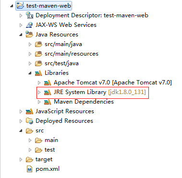Click the Deployed Resources globe folder icon
The image size is (182, 178).
pos(29,121)
